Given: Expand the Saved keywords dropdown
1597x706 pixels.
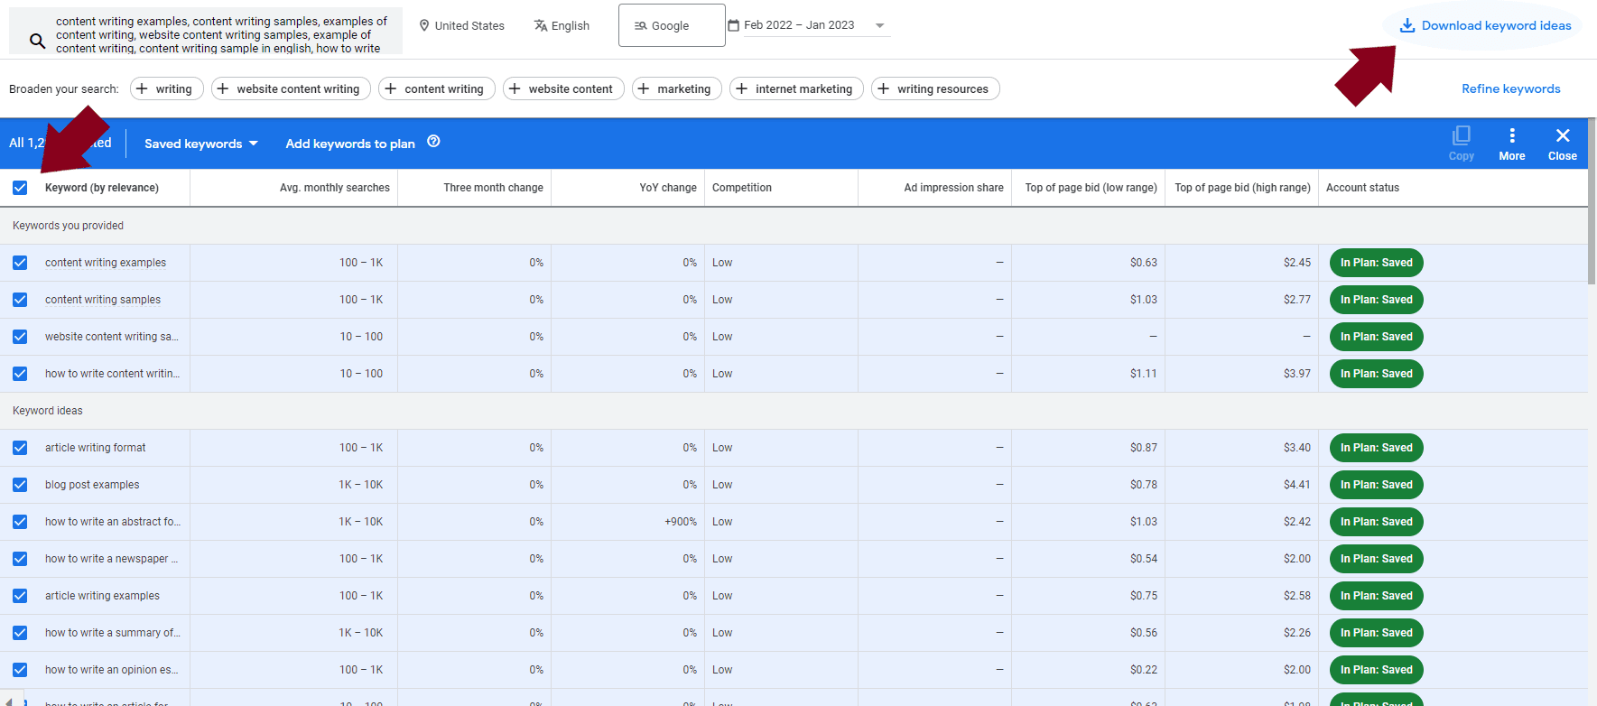Looking at the screenshot, I should click(x=201, y=144).
